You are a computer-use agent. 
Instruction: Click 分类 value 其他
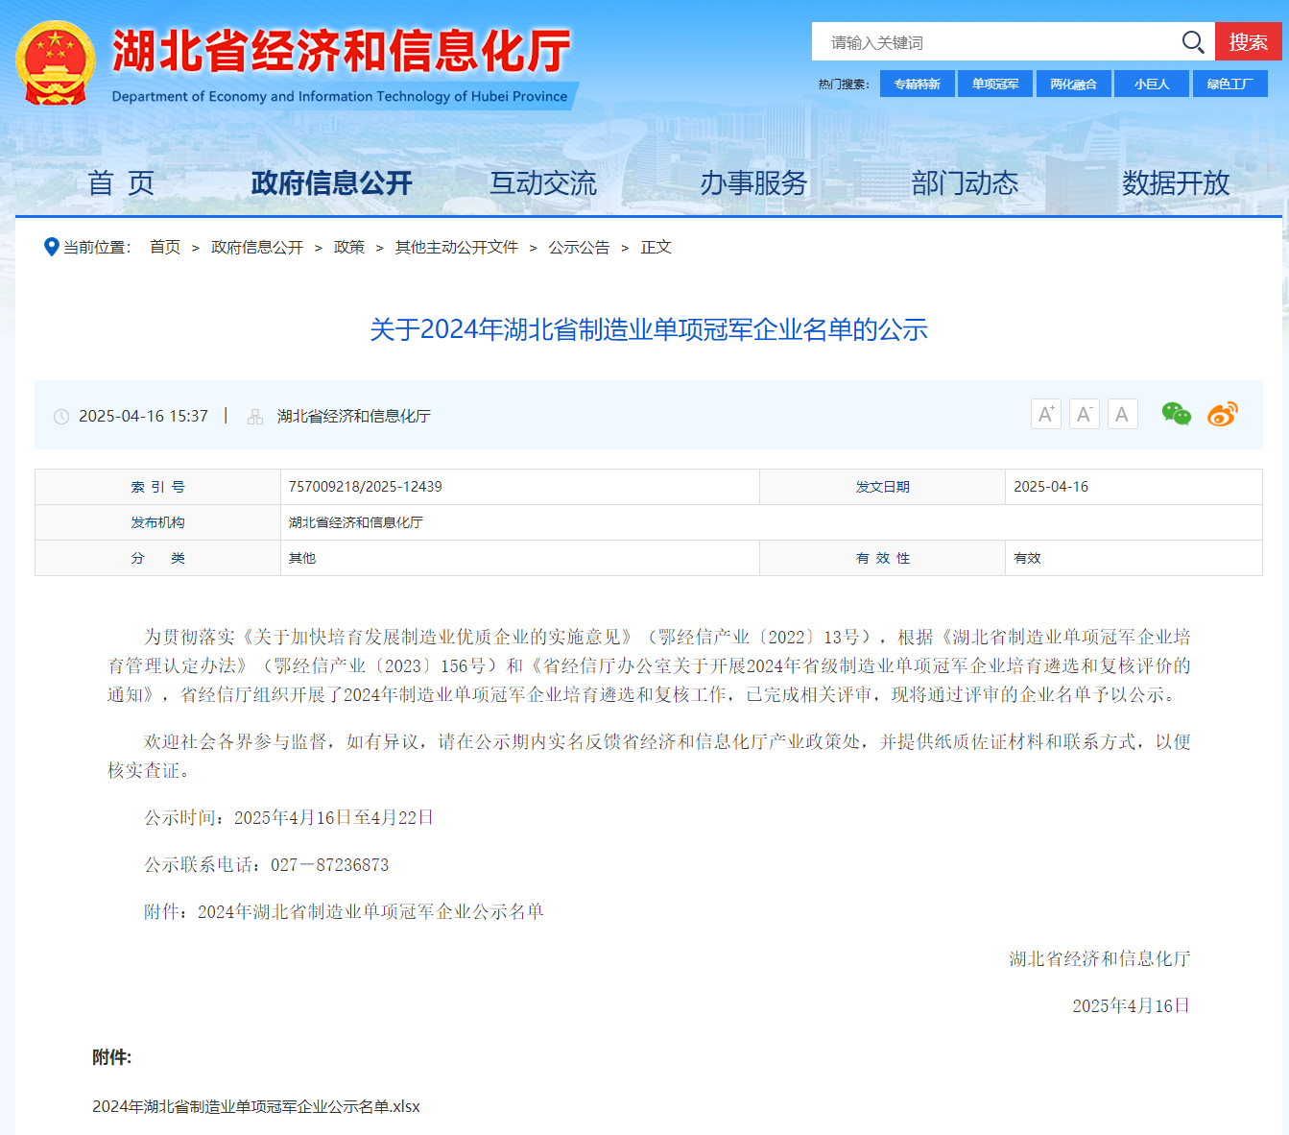point(302,558)
